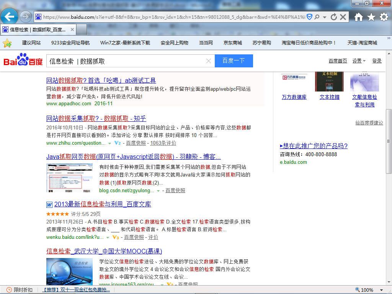Open 【推荐】双十一现金红包免费抢 status bar link
The height and width of the screenshot is (294, 392).
click(76, 290)
